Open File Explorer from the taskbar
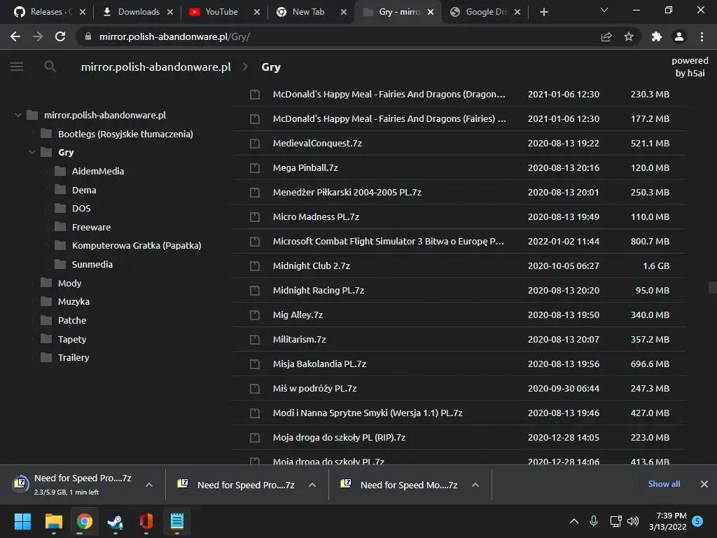Viewport: 717px width, 538px height. (53, 521)
